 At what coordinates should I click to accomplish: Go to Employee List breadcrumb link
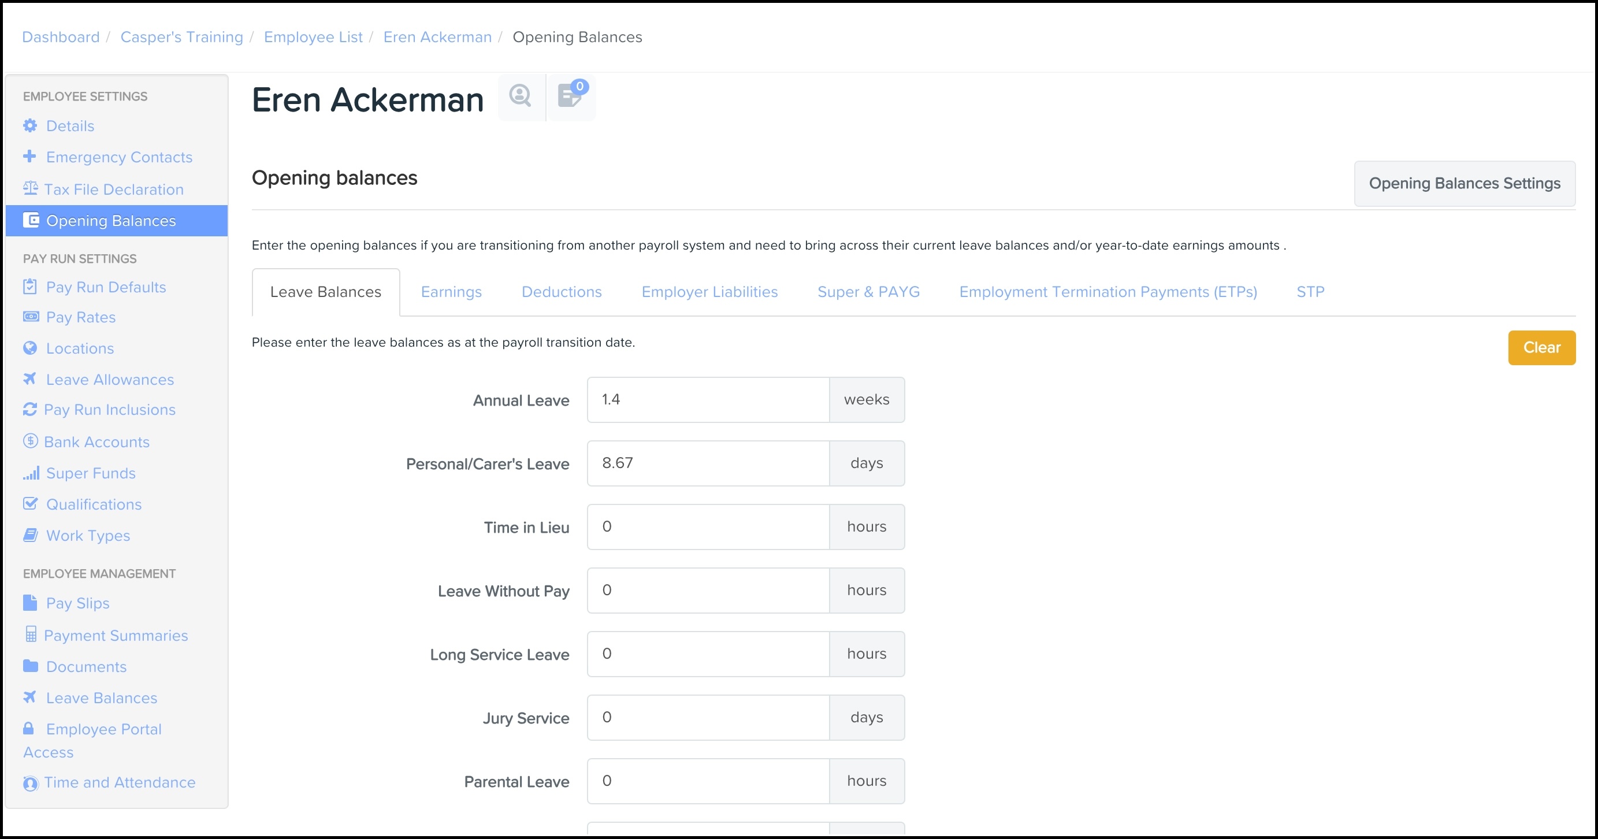(x=313, y=37)
